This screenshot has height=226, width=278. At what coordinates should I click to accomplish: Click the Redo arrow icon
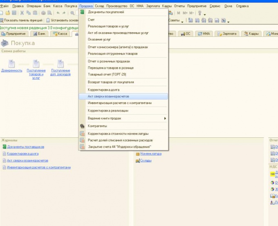coord(64,13)
